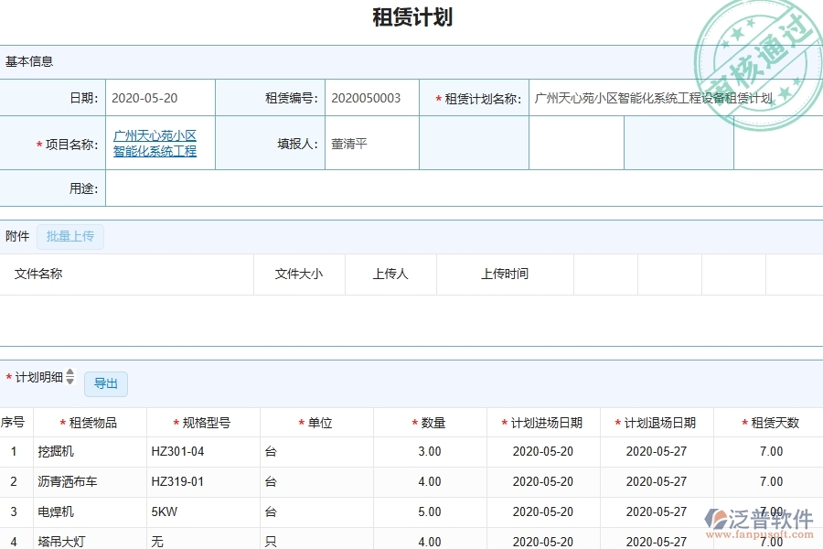Image resolution: width=823 pixels, height=549 pixels.
Task: Click the red asterisk beside 数量 column
Action: click(413, 422)
